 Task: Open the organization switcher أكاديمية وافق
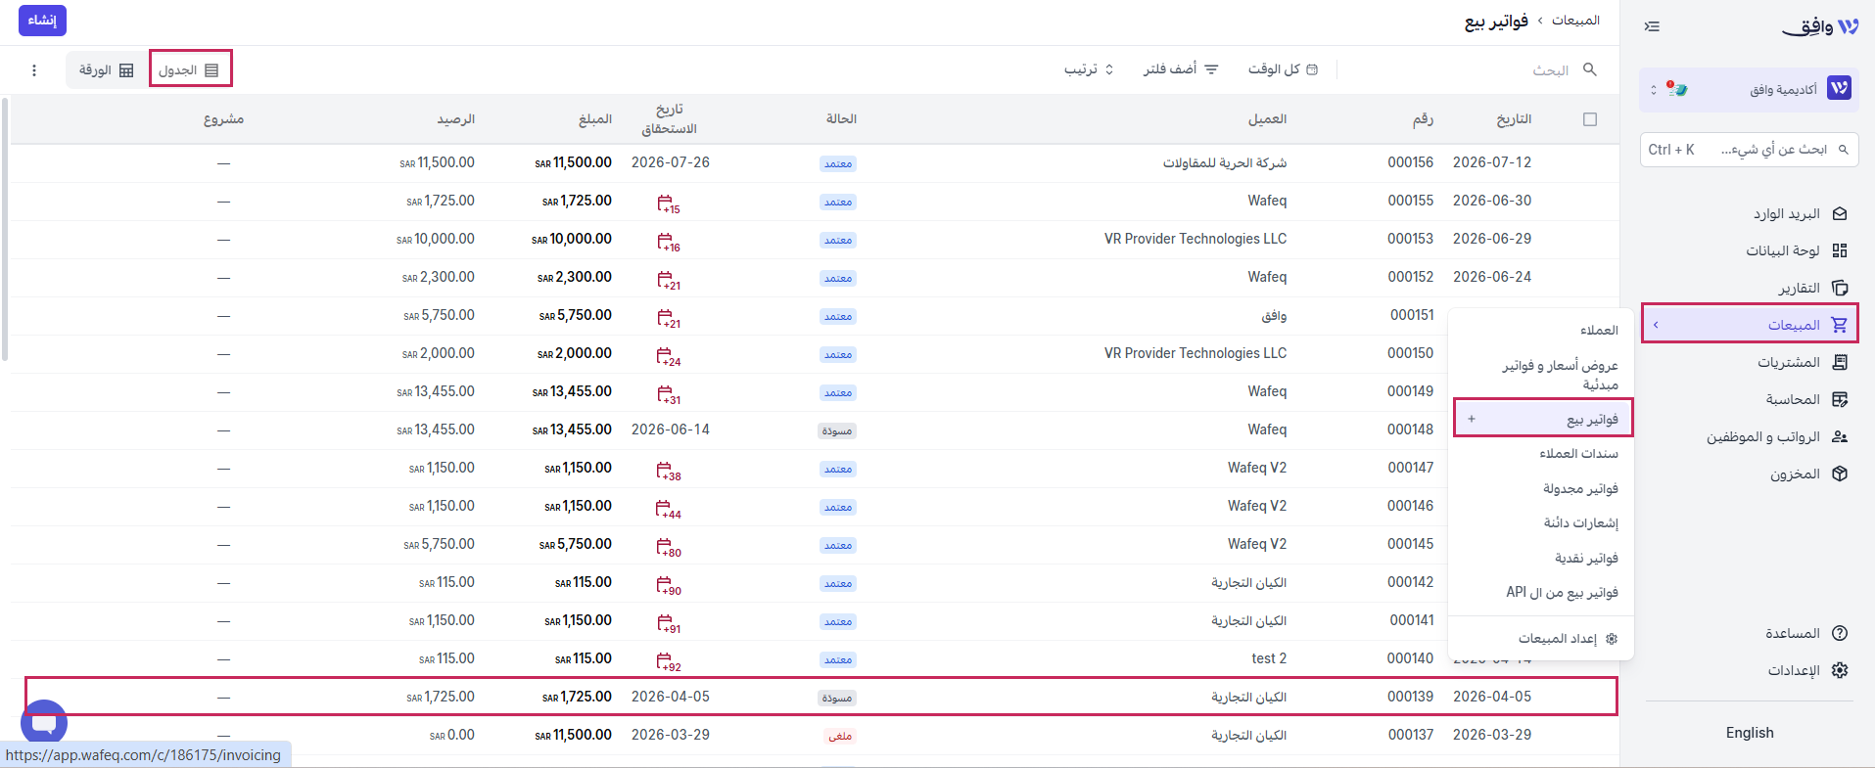[1749, 90]
